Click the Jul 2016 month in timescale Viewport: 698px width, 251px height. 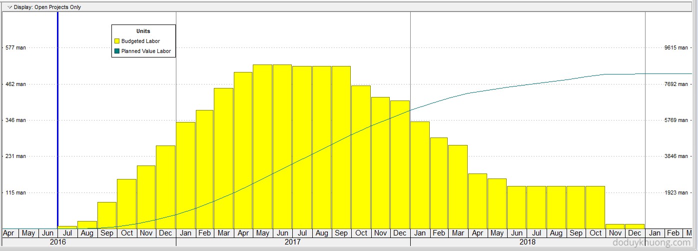pos(67,233)
